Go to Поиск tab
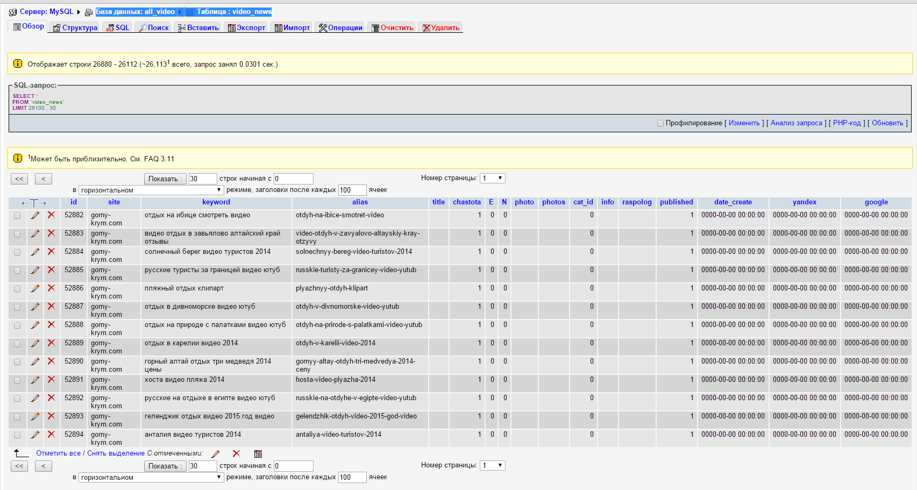 pos(153,27)
